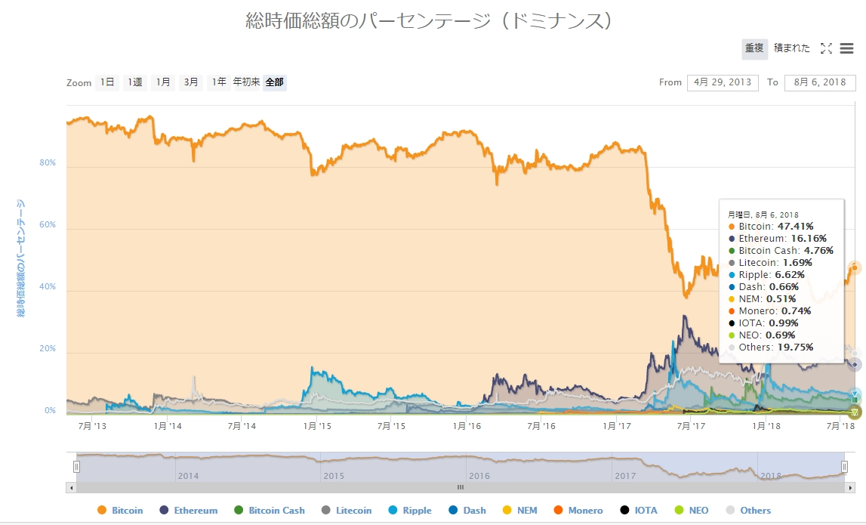Viewport: 866px width, 525px height.
Task: Select the 年初来 year-to-date zoom
Action: click(246, 82)
